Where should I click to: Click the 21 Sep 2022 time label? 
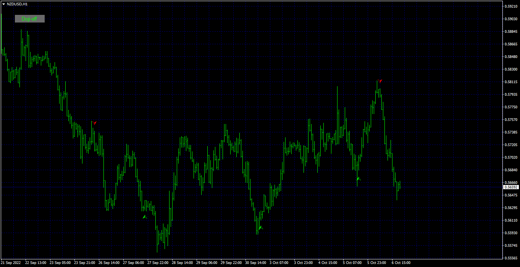pyautogui.click(x=11, y=263)
